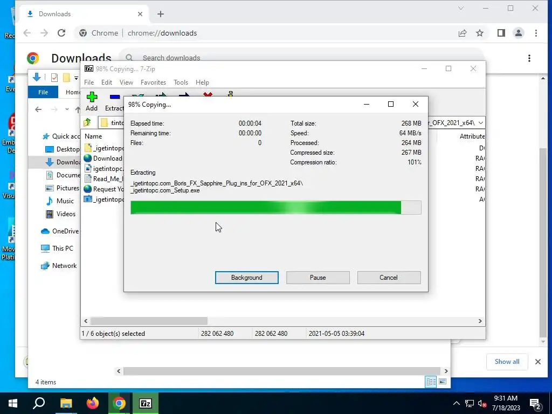Image resolution: width=552 pixels, height=414 pixels.
Task: Select the Read_Me file in the 7-Zip list
Action: click(x=104, y=179)
